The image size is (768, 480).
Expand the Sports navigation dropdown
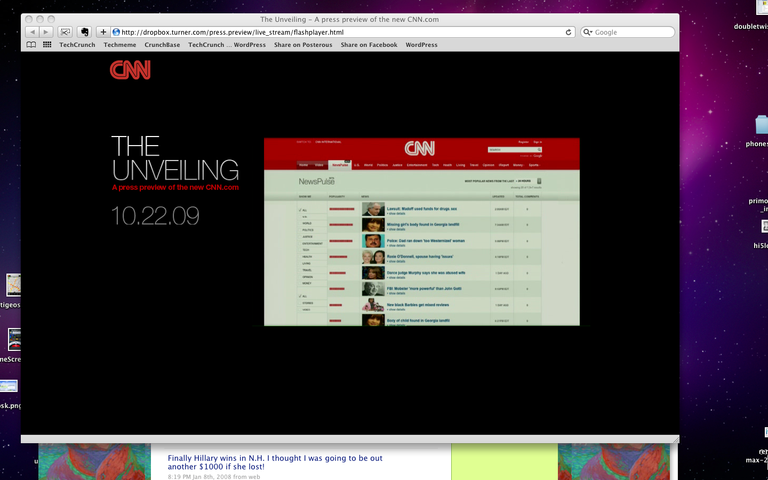[x=534, y=165]
